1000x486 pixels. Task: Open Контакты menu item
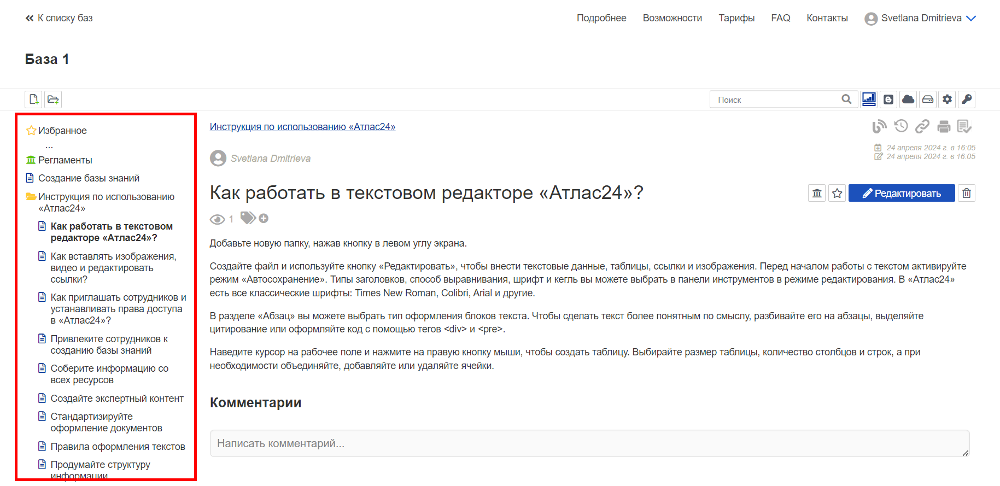[x=827, y=18]
